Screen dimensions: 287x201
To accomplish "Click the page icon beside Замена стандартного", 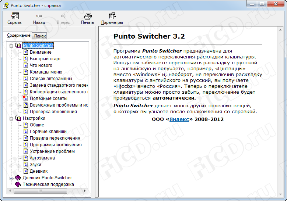I will tap(26, 85).
